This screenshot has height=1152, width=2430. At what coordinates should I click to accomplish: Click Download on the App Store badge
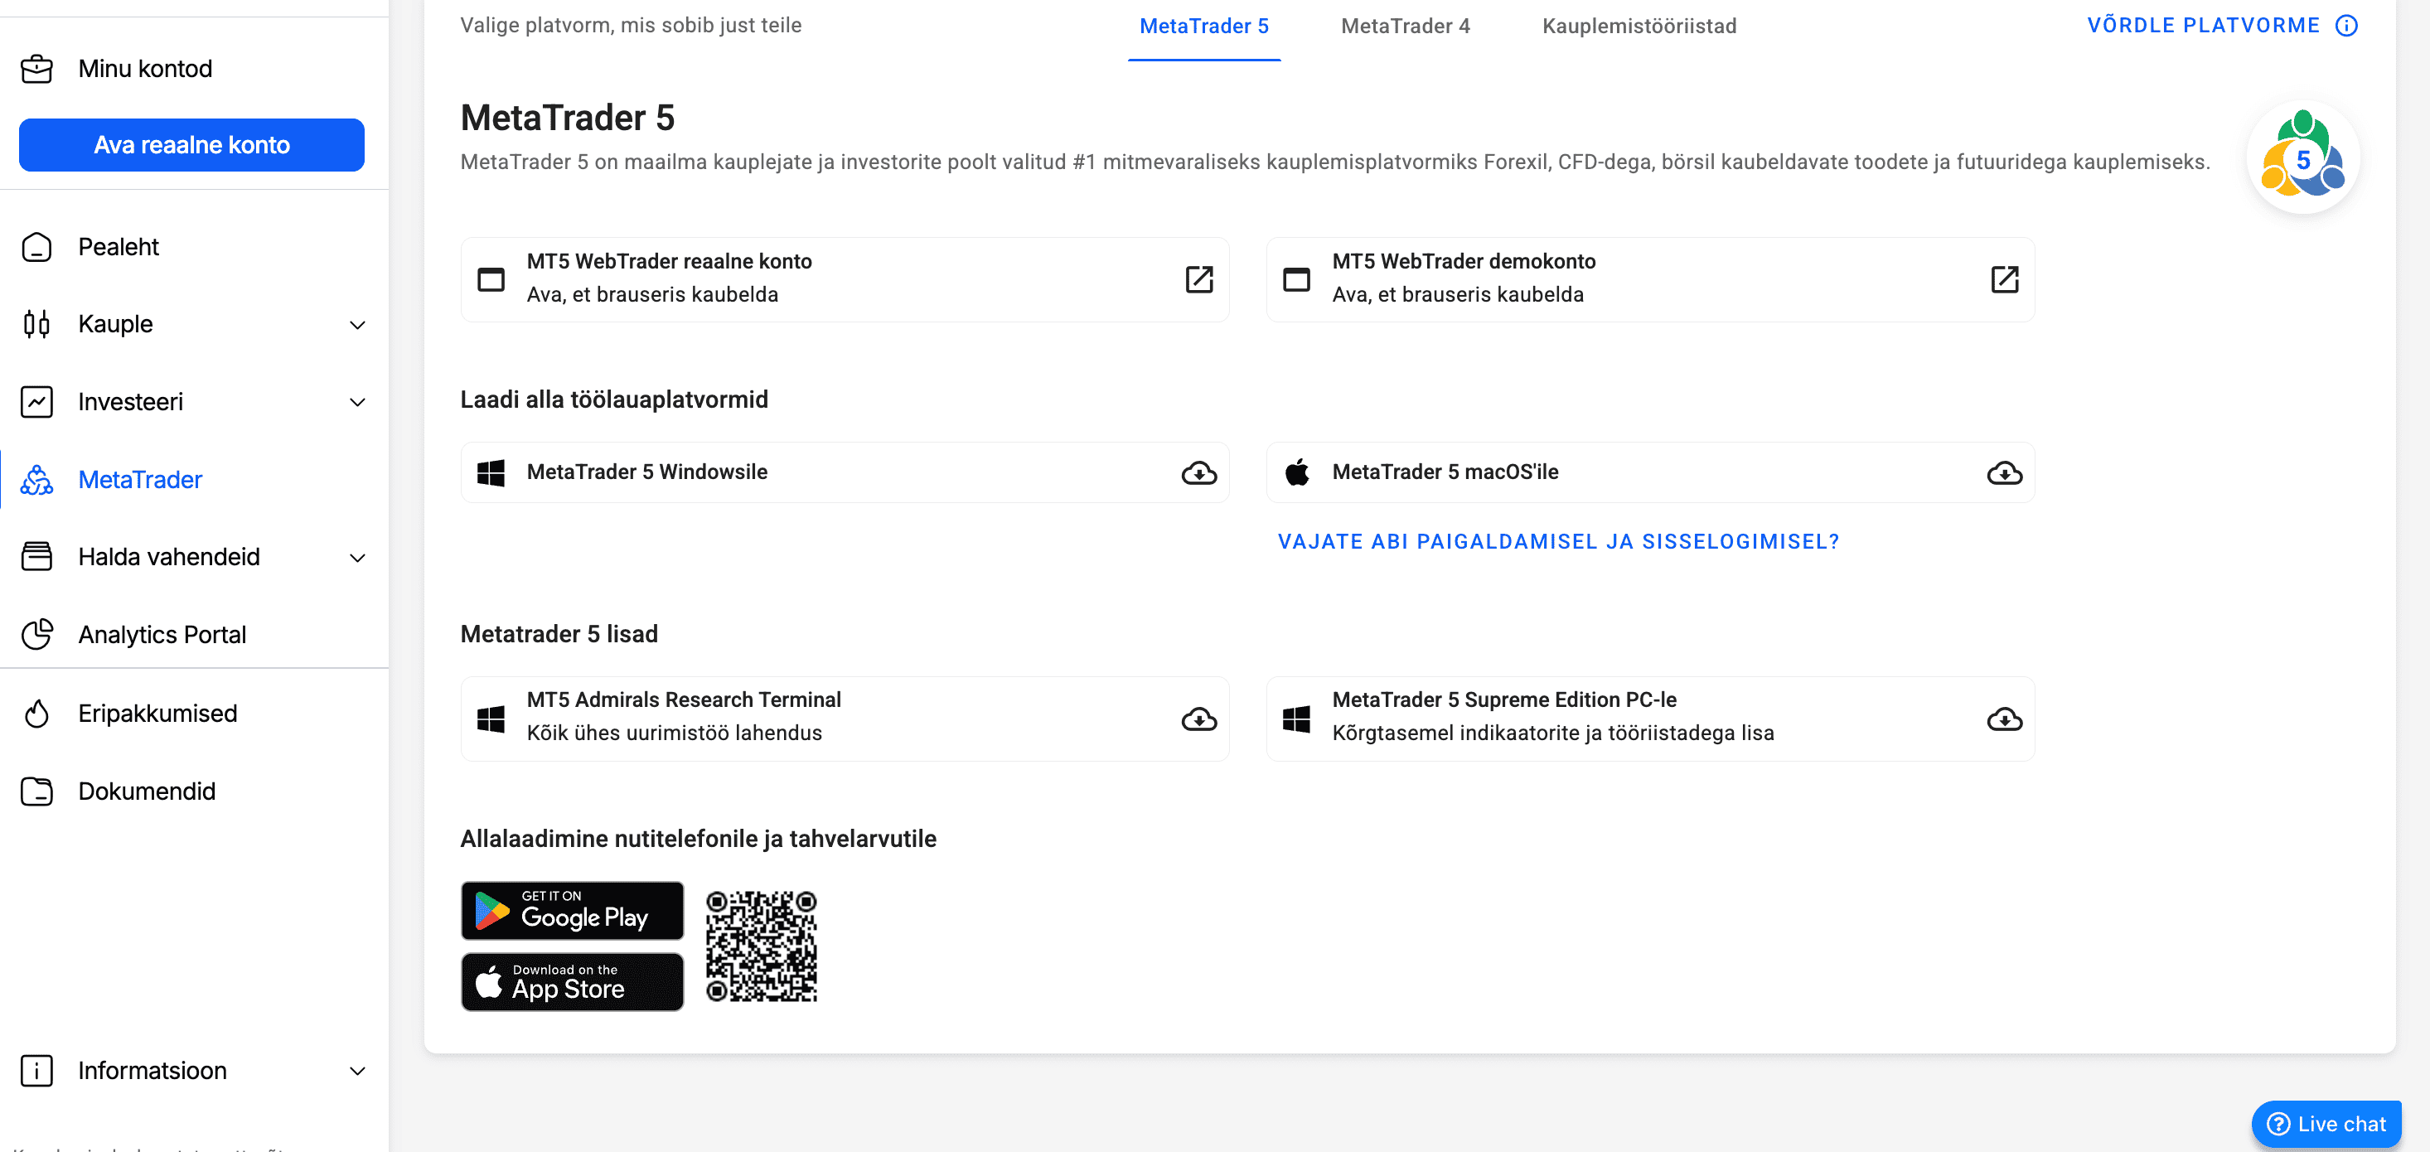click(x=572, y=982)
